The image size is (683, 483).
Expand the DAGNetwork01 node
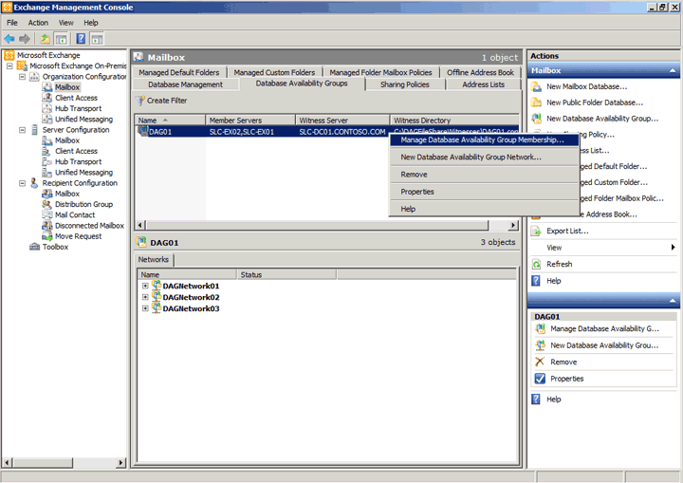coord(145,286)
